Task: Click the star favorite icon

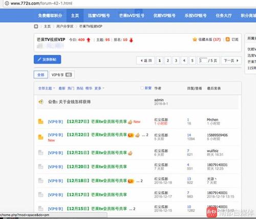Action: [195, 39]
